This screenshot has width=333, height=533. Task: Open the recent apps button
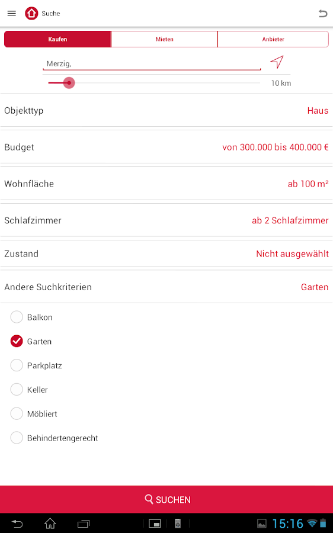click(84, 524)
